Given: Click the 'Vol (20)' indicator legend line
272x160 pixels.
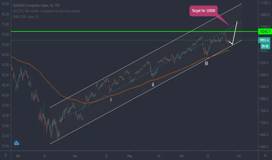Looking at the screenshot, I should 47,11.
